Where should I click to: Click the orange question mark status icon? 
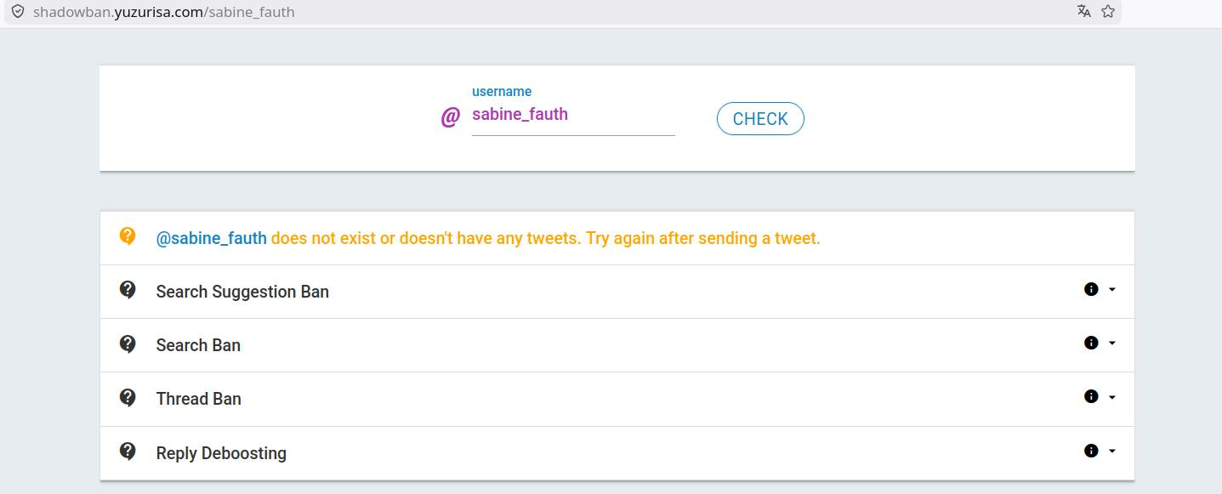tap(128, 236)
